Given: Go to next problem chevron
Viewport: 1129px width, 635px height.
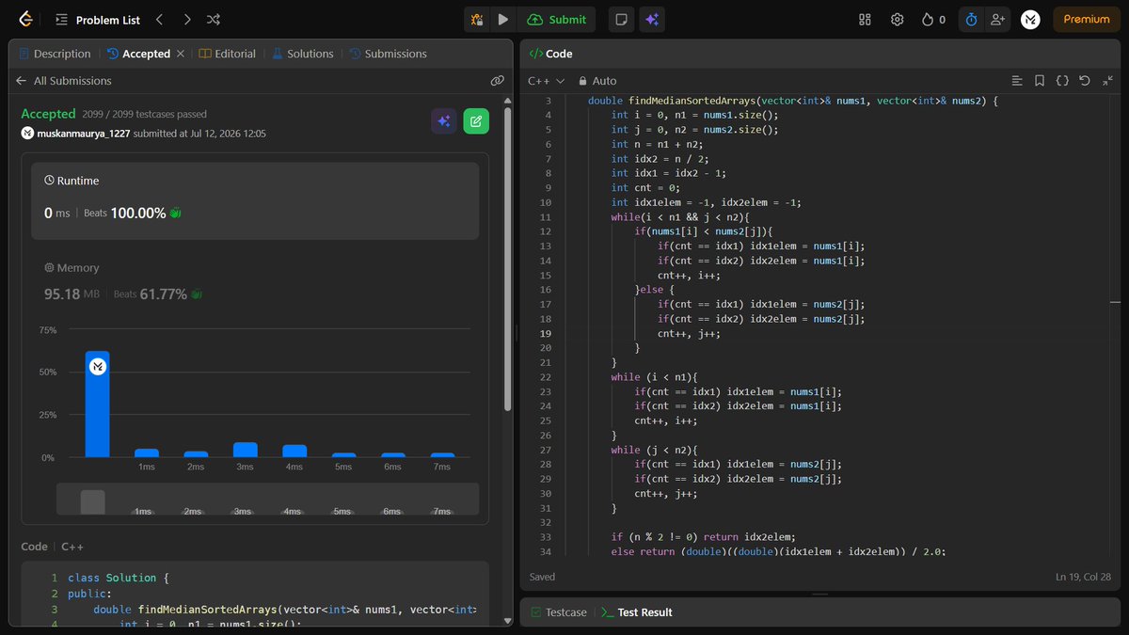Looking at the screenshot, I should [x=186, y=19].
